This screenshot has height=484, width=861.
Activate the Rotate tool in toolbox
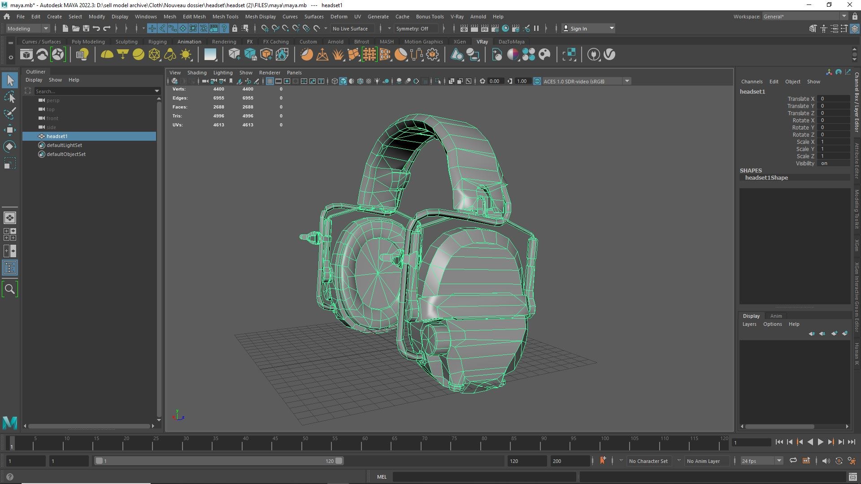click(x=10, y=147)
